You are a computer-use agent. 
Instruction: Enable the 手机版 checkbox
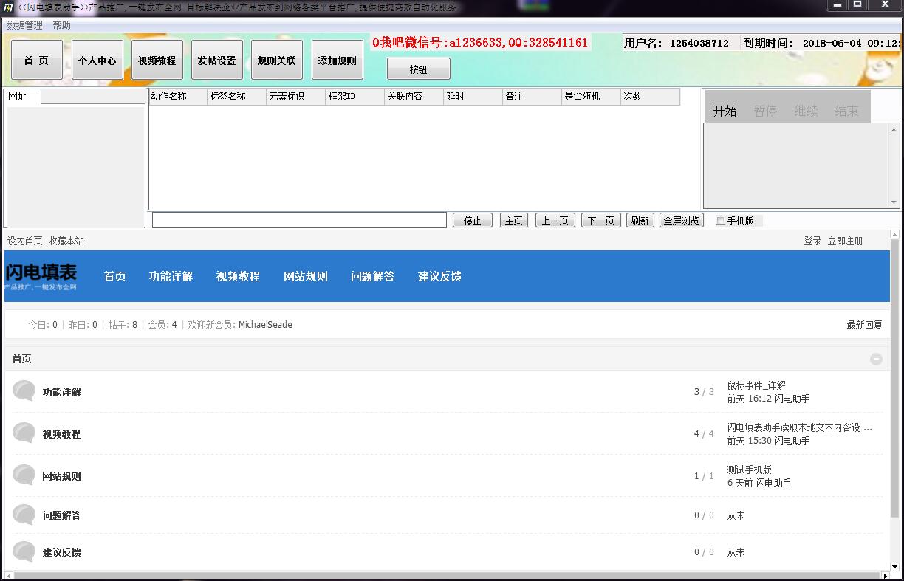(x=719, y=220)
